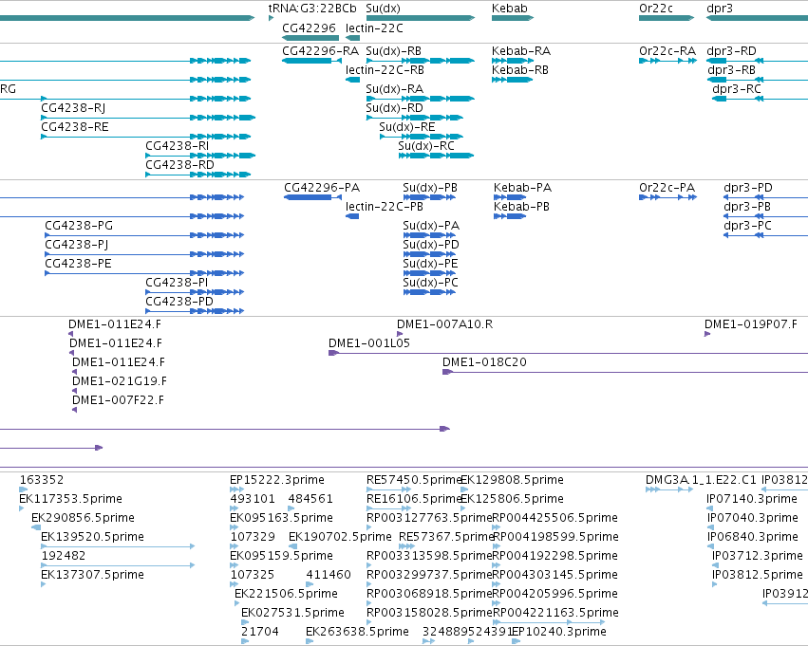This screenshot has height=646, width=808.
Task: Select EST EP15222.3prime
Action: (236, 489)
